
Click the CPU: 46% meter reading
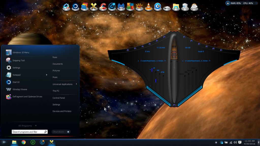coord(248,3)
